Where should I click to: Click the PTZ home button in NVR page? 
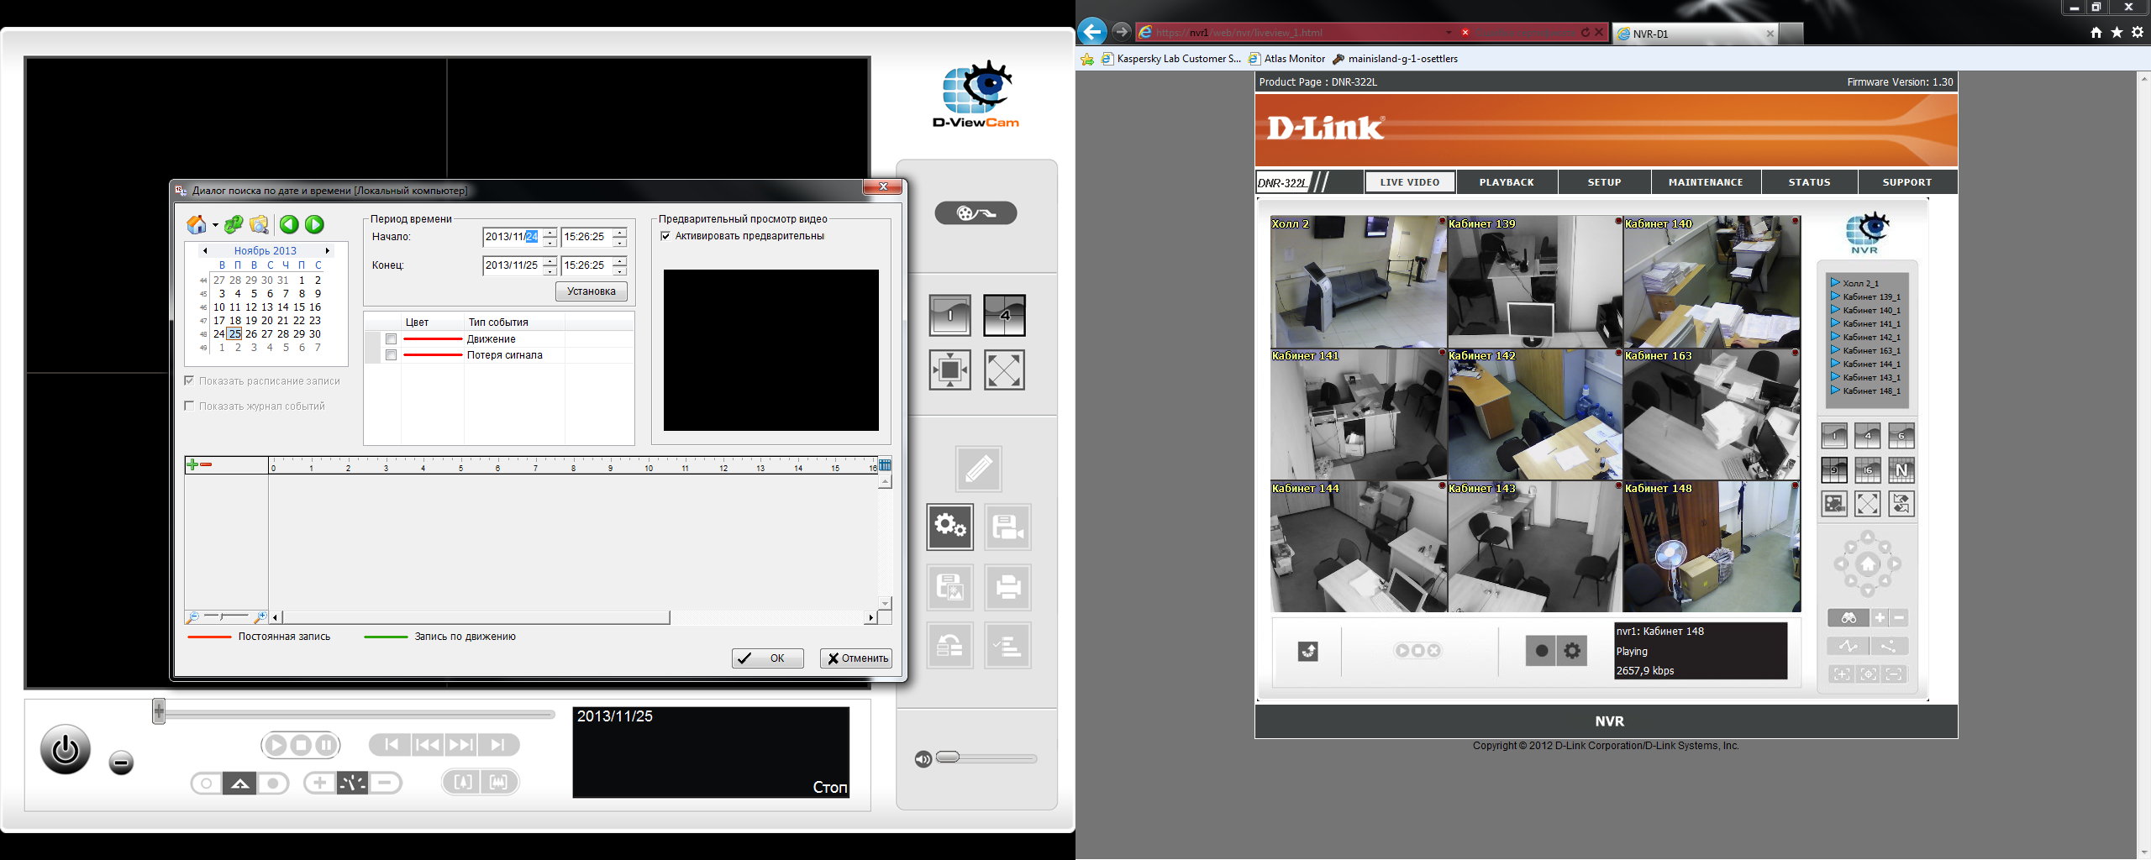click(1868, 564)
